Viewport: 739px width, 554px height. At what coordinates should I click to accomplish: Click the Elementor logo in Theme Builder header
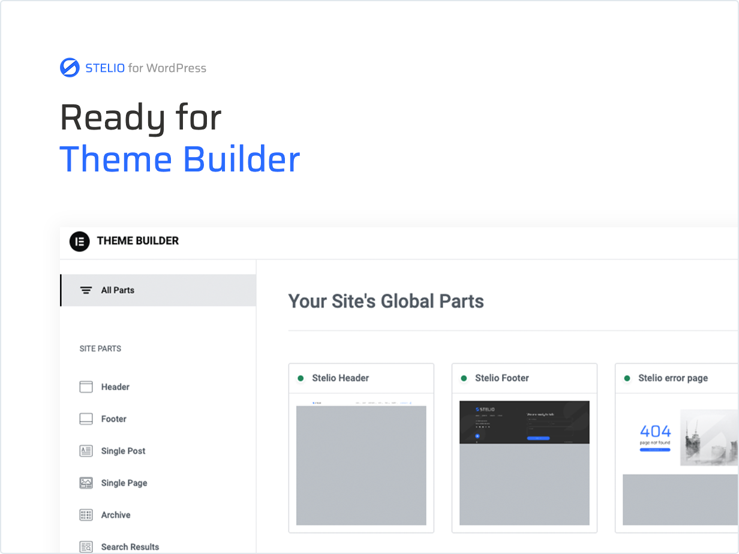pyautogui.click(x=80, y=241)
